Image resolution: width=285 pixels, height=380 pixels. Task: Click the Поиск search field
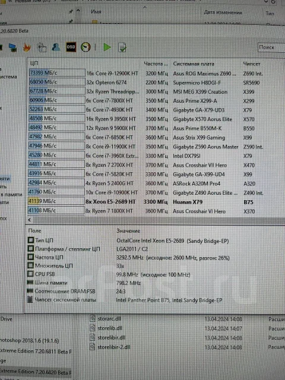point(271,47)
